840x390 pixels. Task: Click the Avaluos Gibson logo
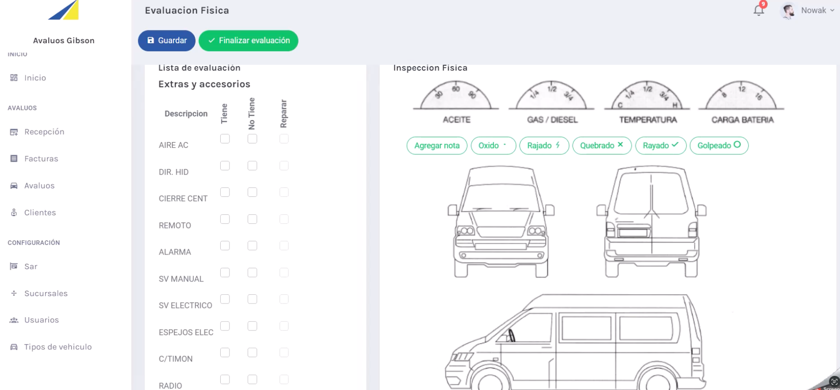64,10
